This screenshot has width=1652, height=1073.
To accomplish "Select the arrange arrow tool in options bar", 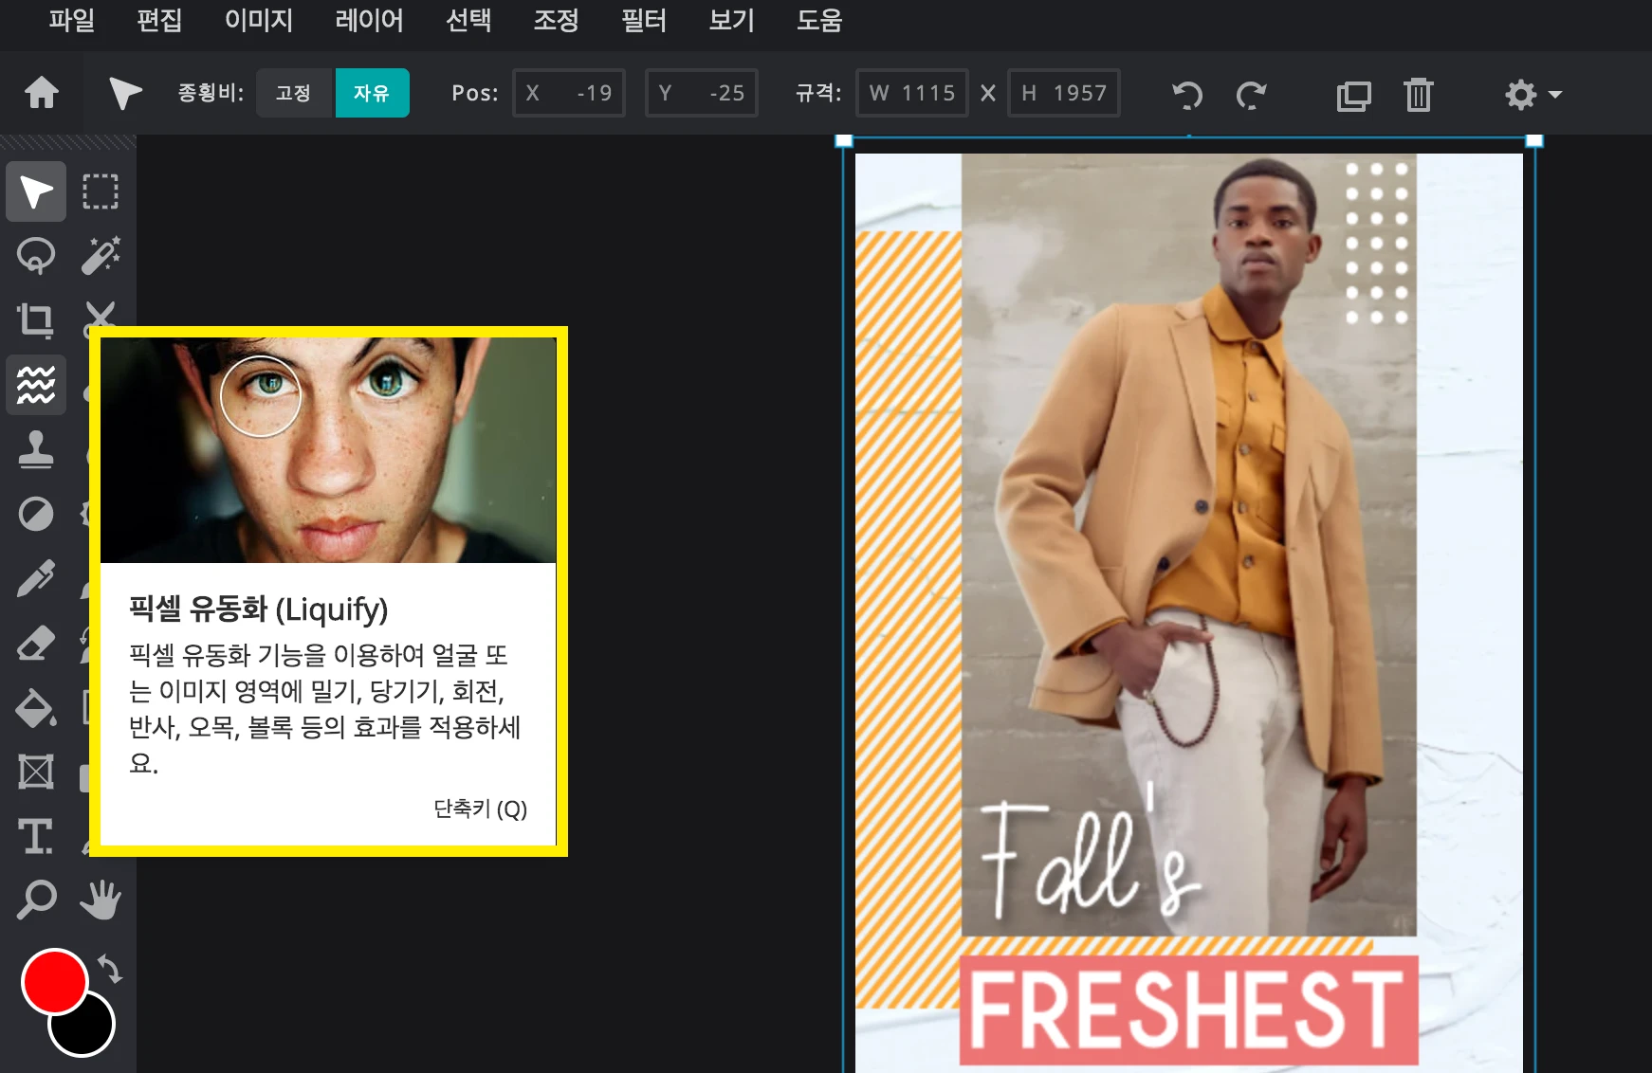I will click(x=124, y=93).
